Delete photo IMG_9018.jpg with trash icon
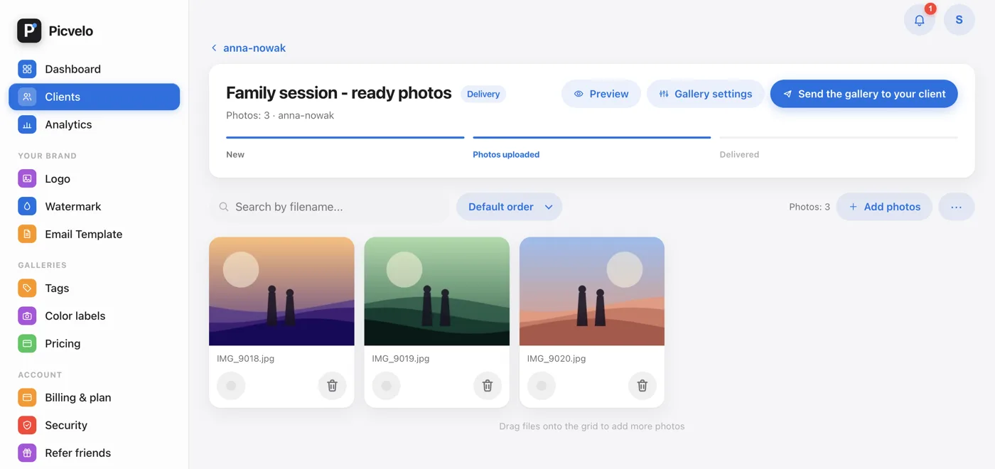 click(332, 386)
